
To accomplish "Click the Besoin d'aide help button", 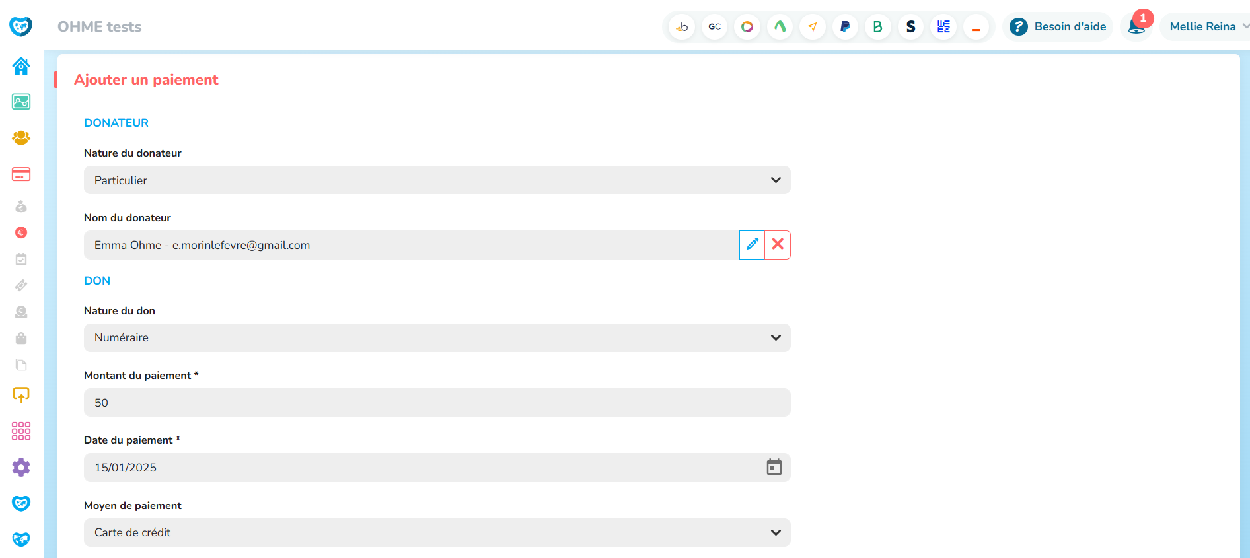I will [1058, 27].
